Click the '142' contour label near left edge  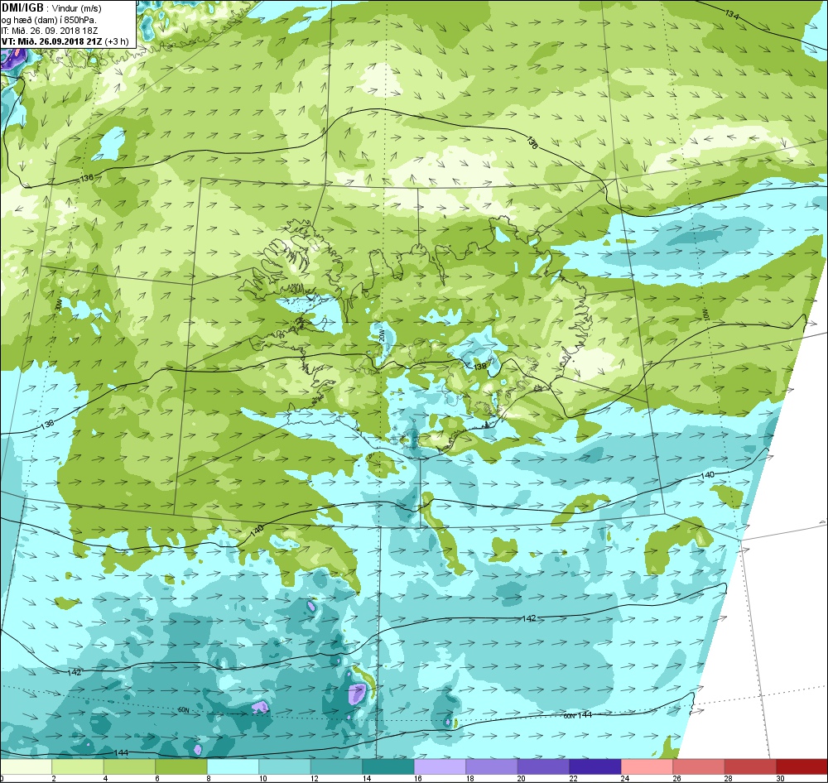click(x=75, y=672)
